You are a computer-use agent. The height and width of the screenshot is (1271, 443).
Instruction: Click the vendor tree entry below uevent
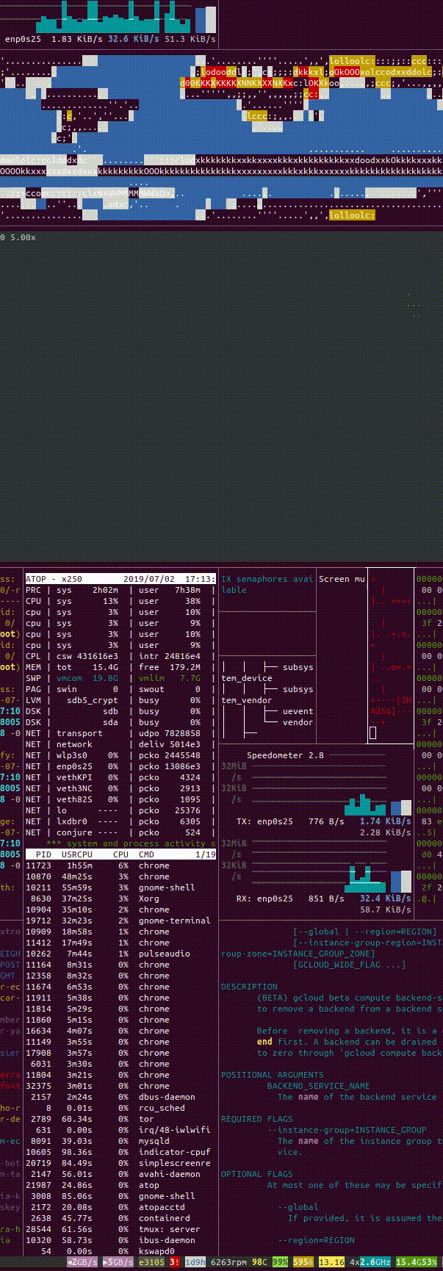(298, 722)
